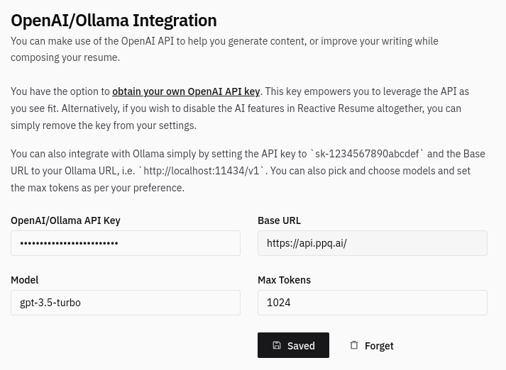Click the 'Base URL' field label
Screen dimensions: 506x370
(279, 220)
